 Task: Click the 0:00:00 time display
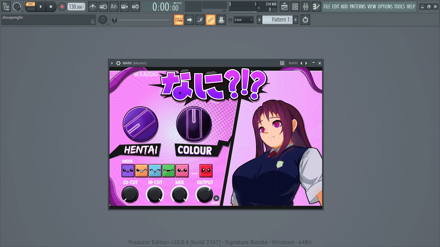tap(162, 6)
